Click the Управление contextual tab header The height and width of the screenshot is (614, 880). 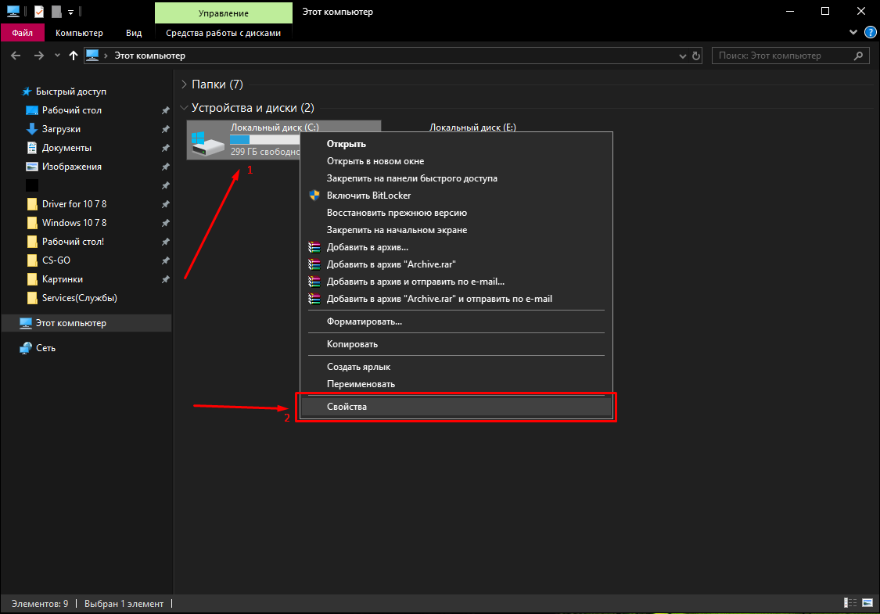224,13
